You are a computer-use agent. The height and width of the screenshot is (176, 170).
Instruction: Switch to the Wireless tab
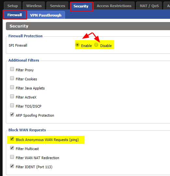coord(34,6)
